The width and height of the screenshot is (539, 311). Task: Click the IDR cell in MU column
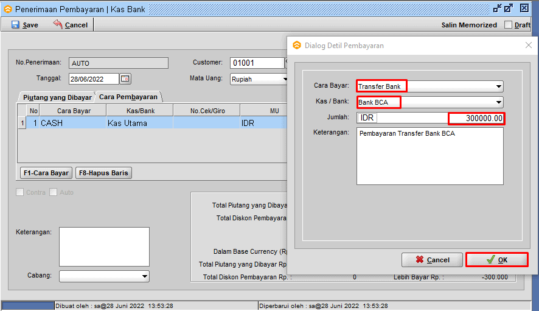coord(263,123)
